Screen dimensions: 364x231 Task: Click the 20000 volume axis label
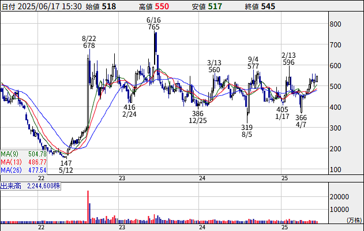339,197
